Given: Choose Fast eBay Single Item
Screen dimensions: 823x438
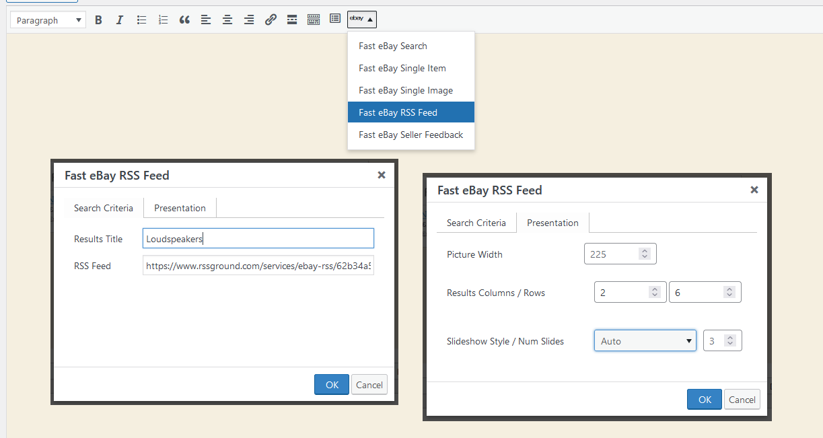Looking at the screenshot, I should [411, 68].
